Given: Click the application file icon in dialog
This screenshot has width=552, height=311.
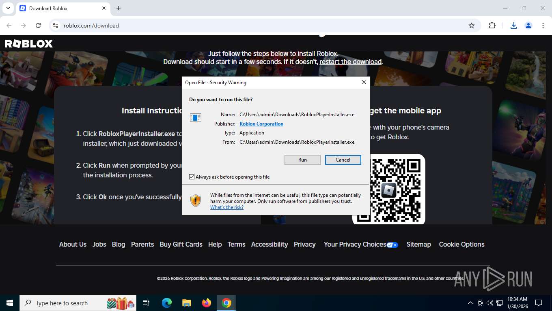Looking at the screenshot, I should pos(196,118).
